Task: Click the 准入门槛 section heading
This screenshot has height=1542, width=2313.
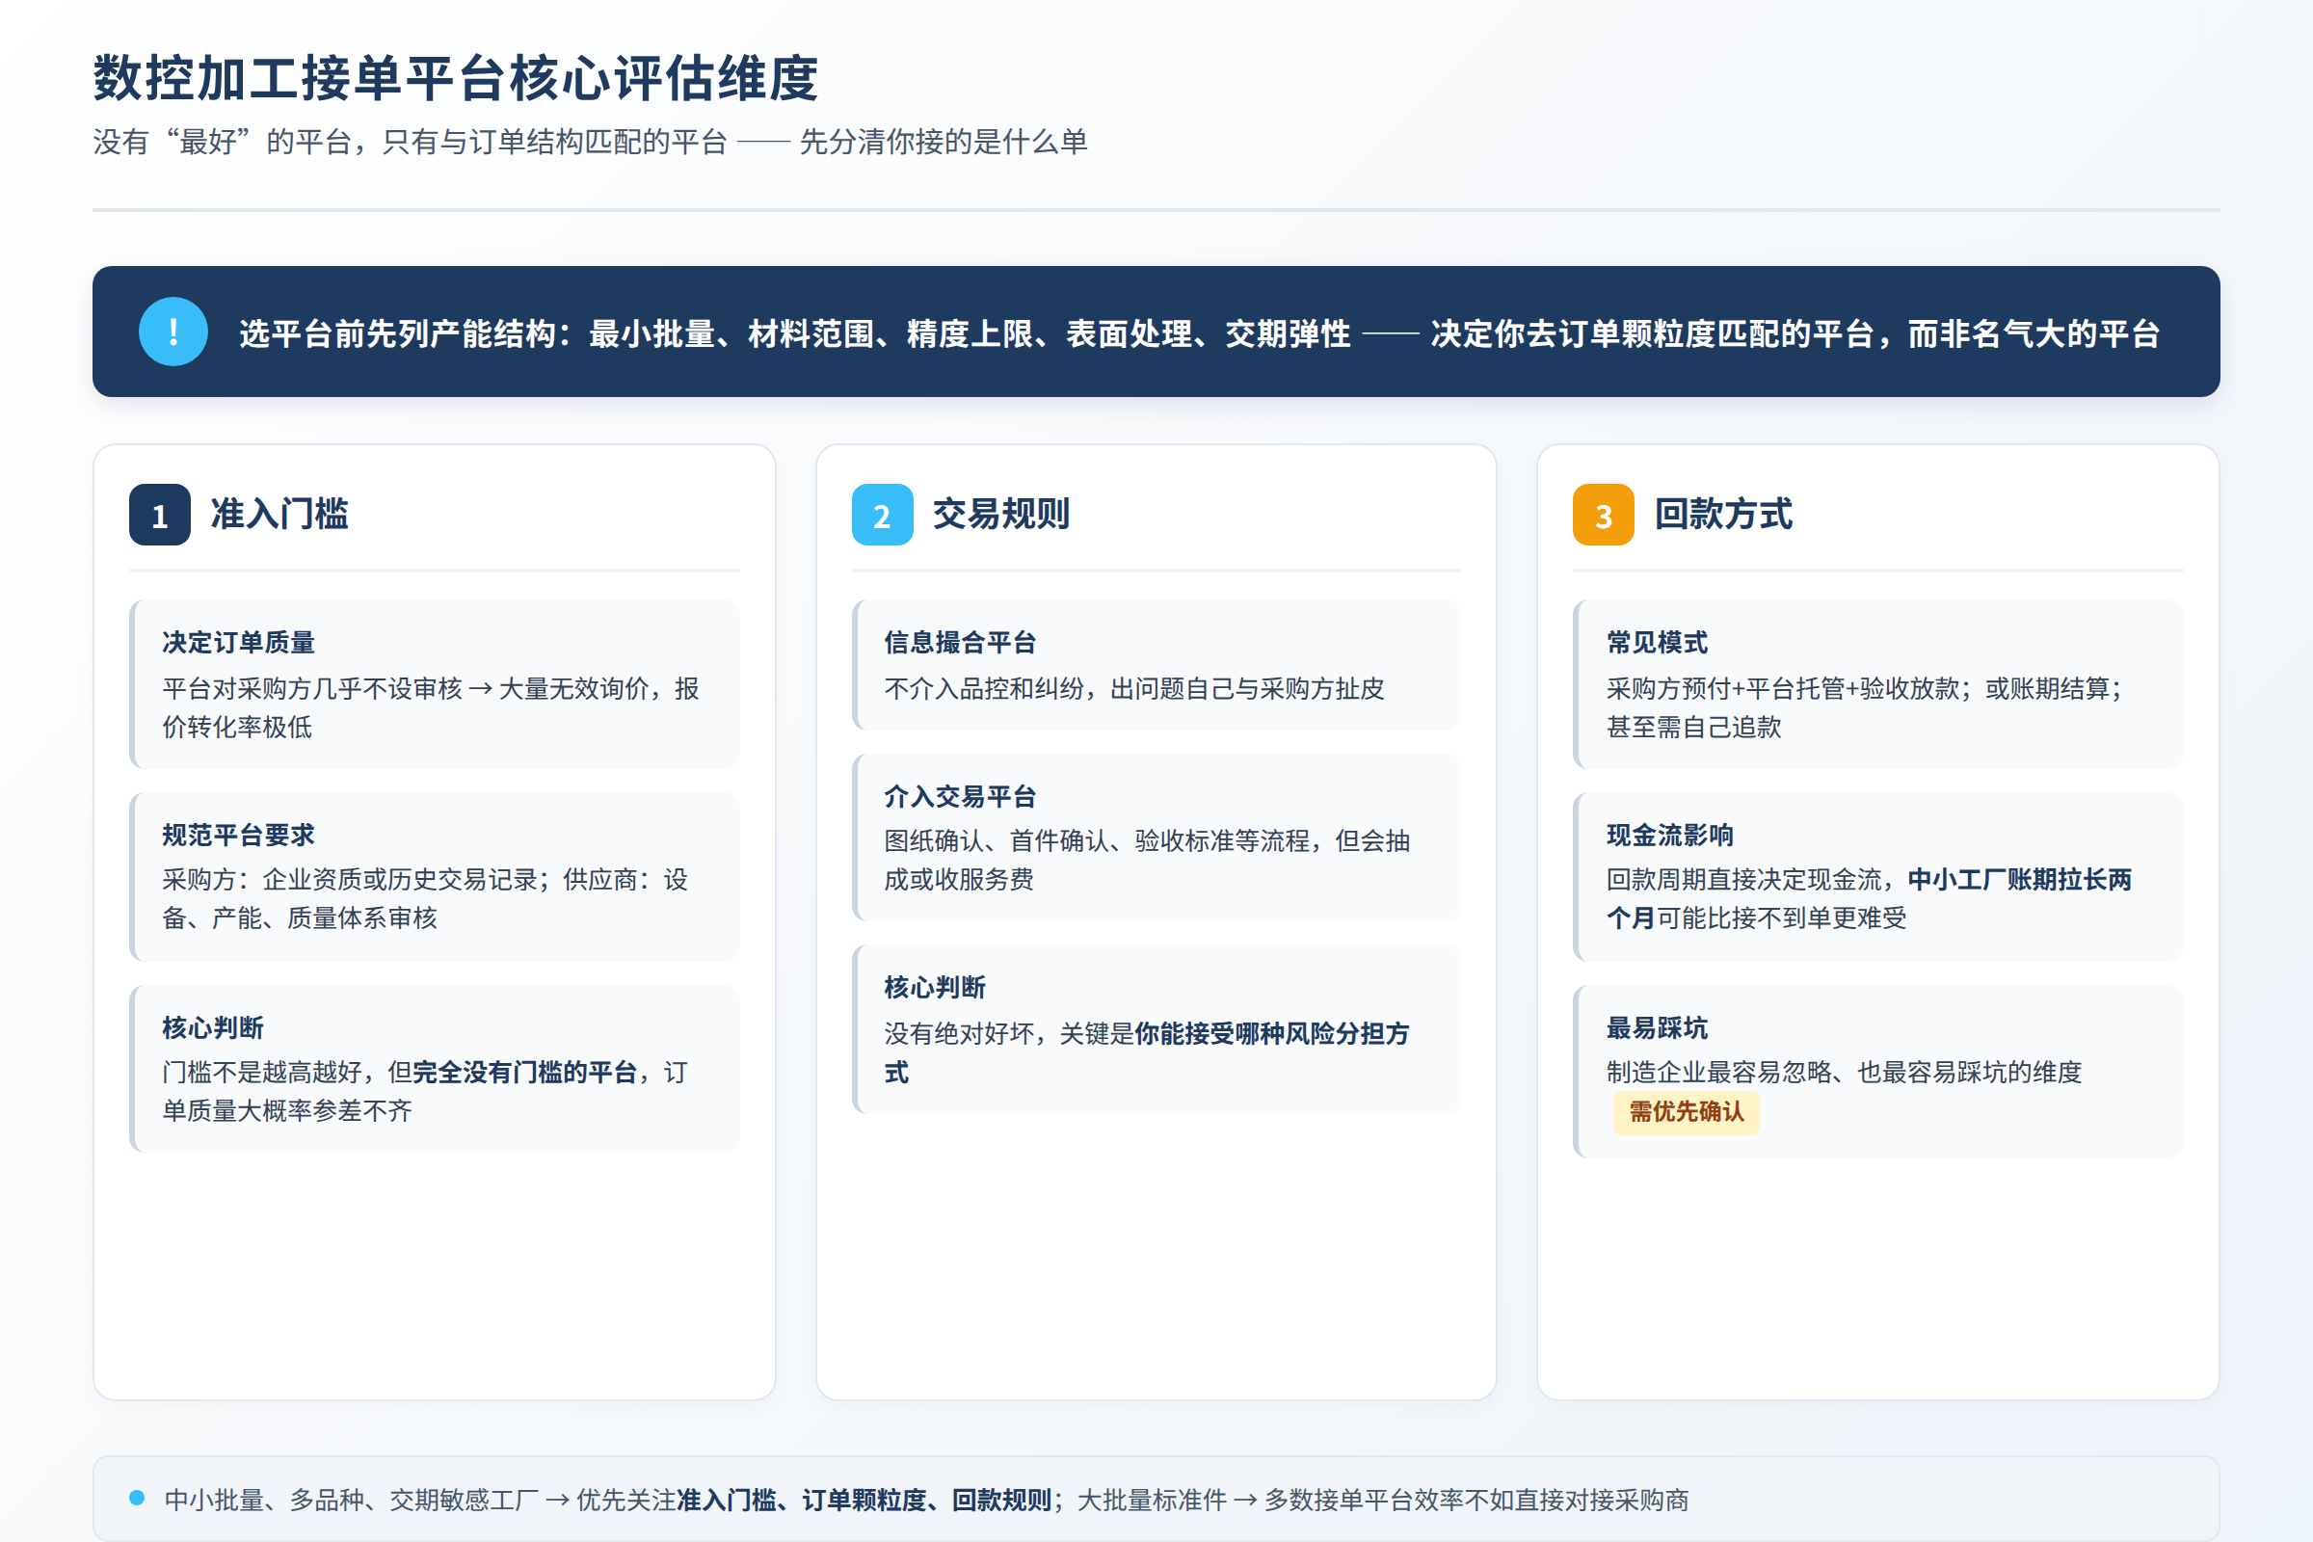Action: (x=279, y=515)
